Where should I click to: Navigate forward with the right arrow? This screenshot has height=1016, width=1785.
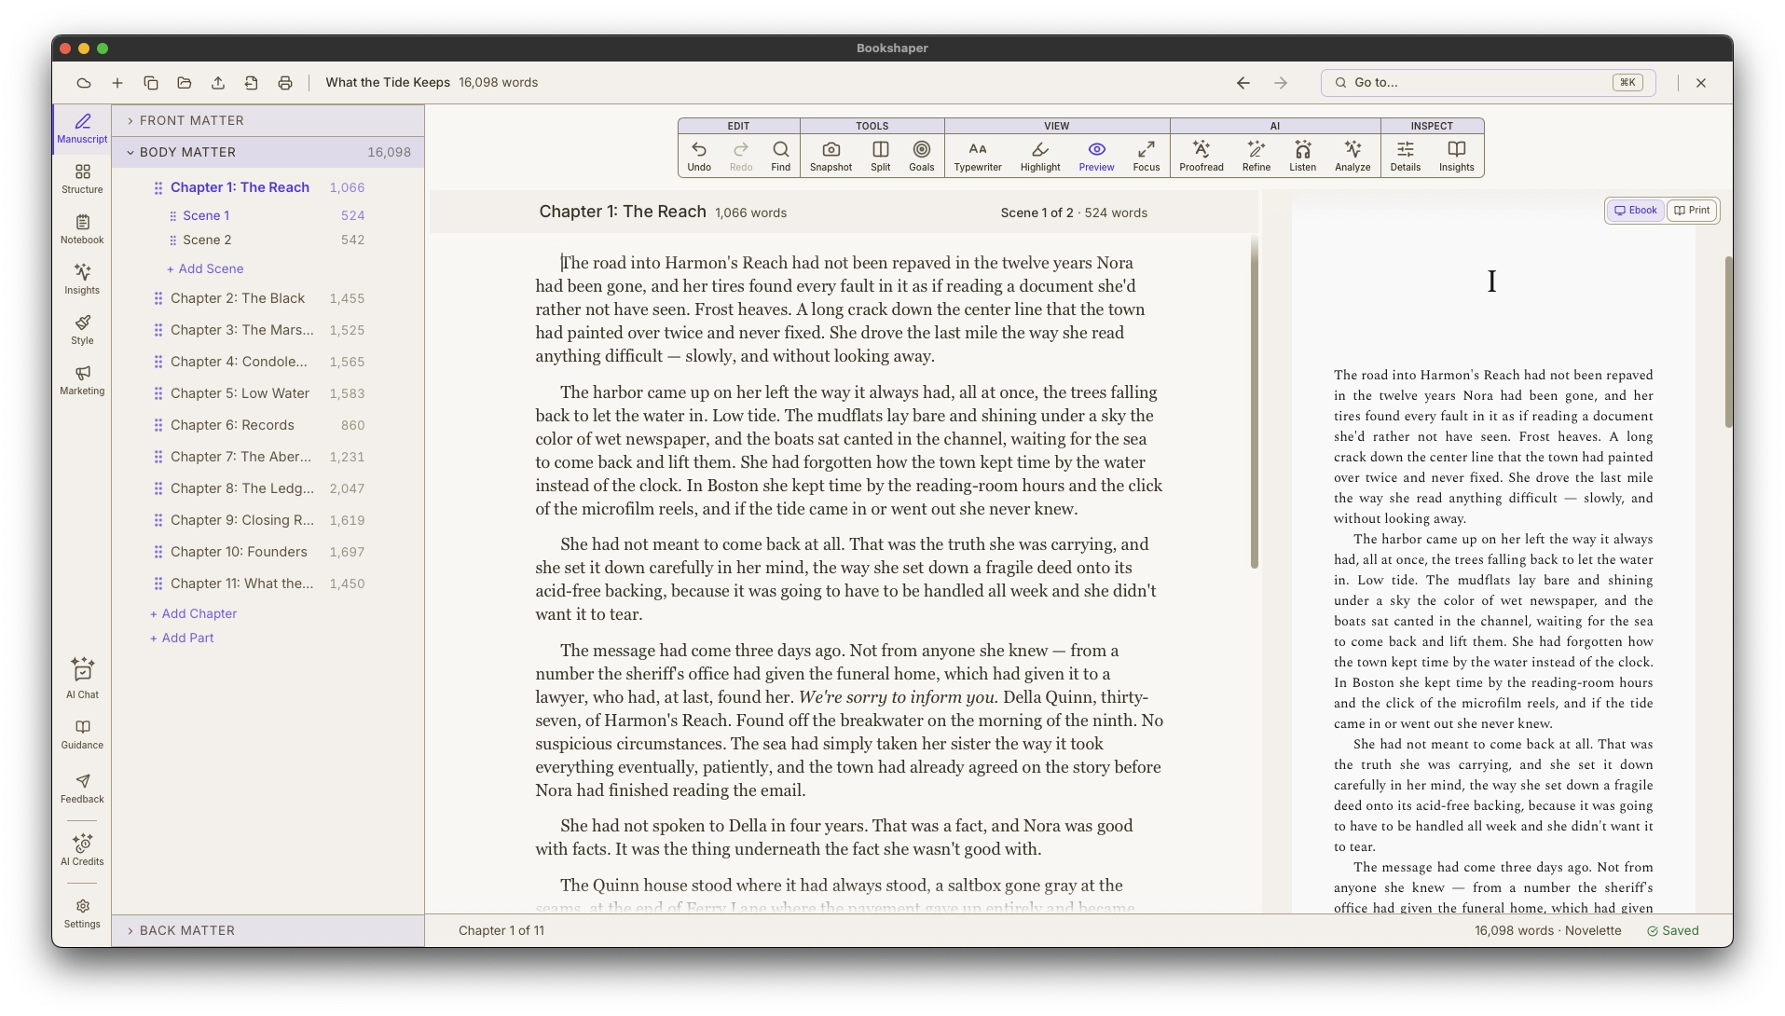pyautogui.click(x=1280, y=83)
